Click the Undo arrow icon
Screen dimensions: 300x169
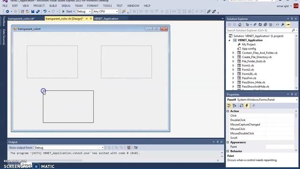tap(45, 11)
